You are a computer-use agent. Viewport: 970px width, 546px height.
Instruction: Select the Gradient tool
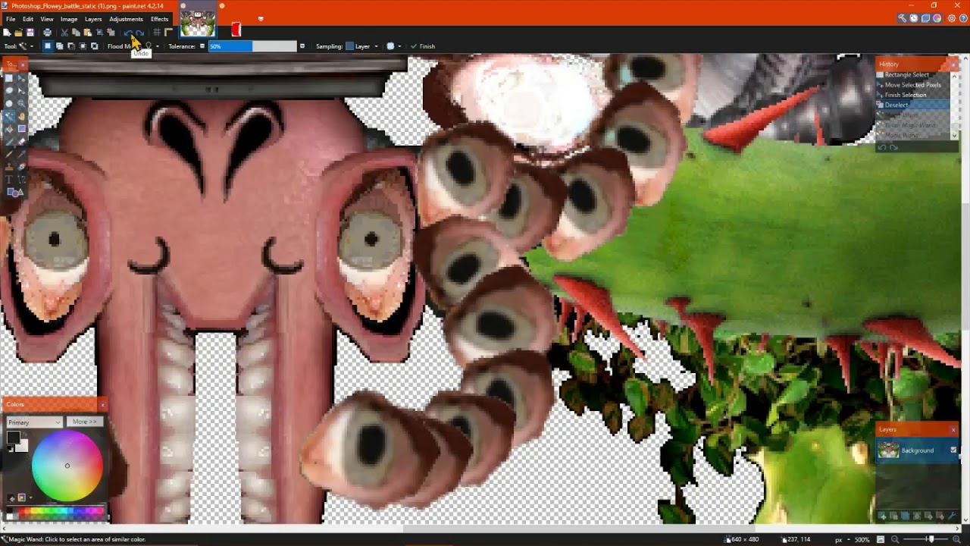pyautogui.click(x=21, y=129)
